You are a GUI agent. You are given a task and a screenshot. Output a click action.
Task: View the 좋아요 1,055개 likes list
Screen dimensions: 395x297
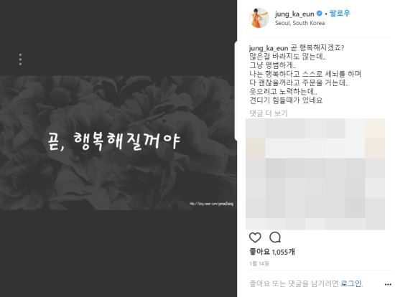[x=272, y=252]
